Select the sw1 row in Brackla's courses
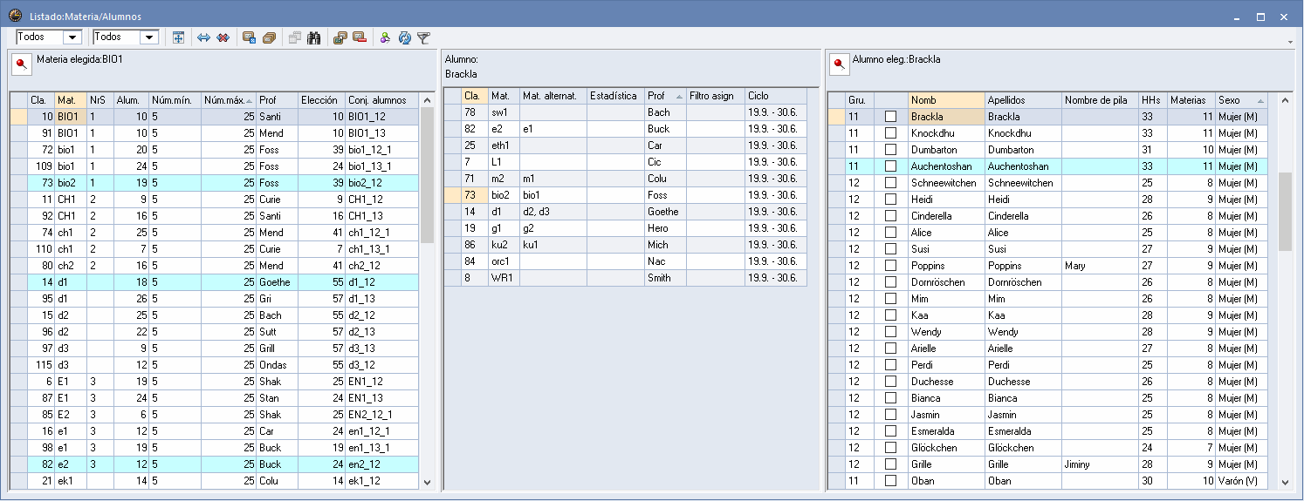The width and height of the screenshot is (1304, 501). coord(626,112)
